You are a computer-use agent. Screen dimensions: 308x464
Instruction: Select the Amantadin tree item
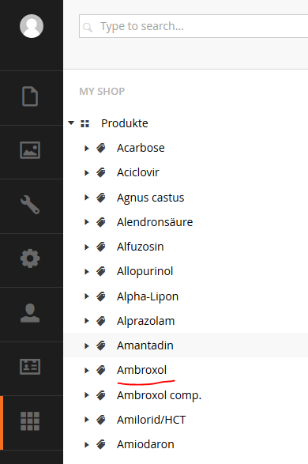pyautogui.click(x=145, y=345)
